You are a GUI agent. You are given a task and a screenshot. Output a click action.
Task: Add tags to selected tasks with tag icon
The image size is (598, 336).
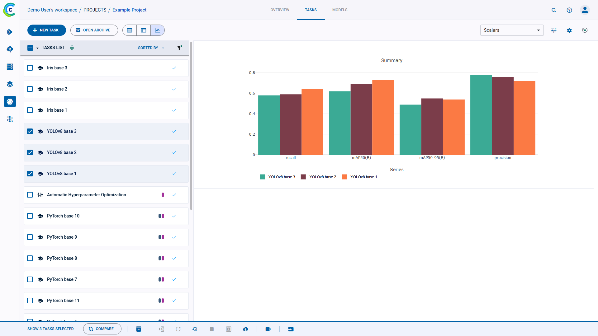(268, 329)
